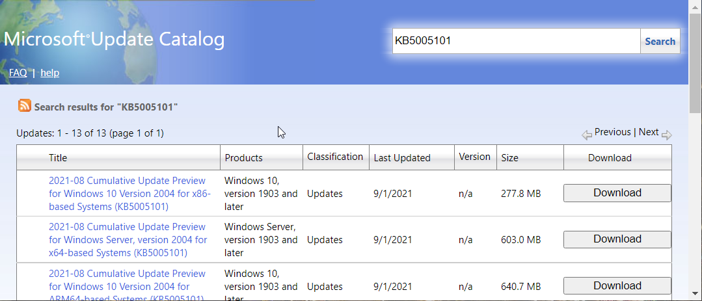Open the FAQ link
The width and height of the screenshot is (702, 301).
tap(18, 72)
